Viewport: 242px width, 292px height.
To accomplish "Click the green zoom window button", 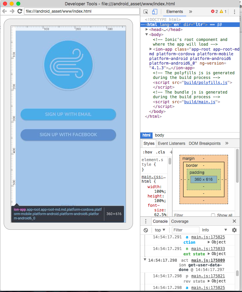I will [18, 4].
